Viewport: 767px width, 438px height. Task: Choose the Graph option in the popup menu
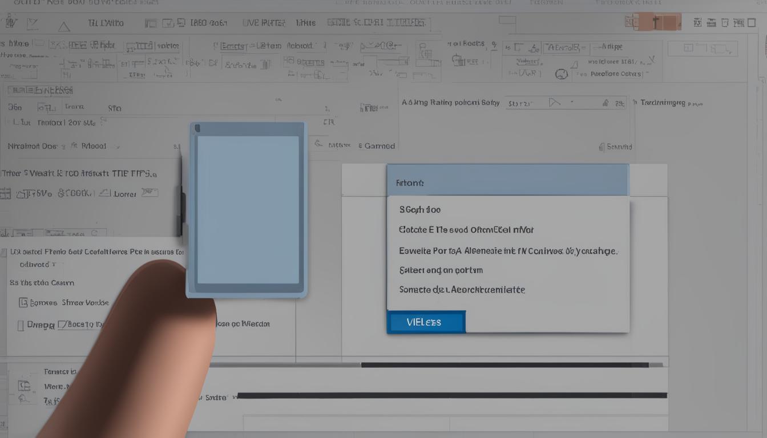[419, 209]
